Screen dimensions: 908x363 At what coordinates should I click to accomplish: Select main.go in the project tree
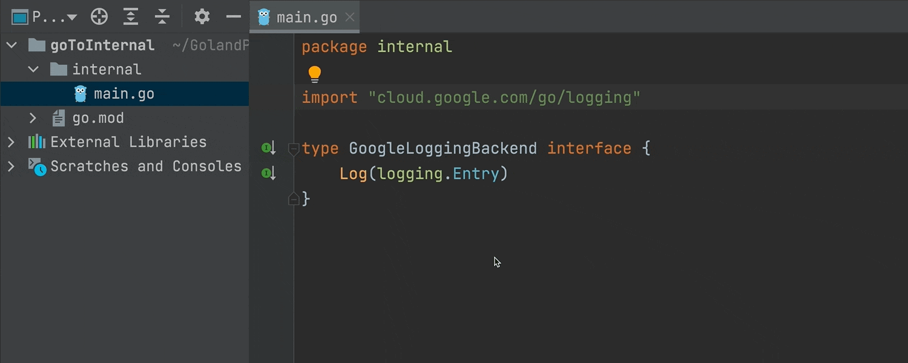tap(123, 94)
